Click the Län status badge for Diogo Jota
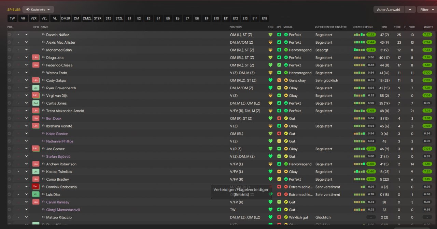The width and height of the screenshot is (437, 229). 36,58
